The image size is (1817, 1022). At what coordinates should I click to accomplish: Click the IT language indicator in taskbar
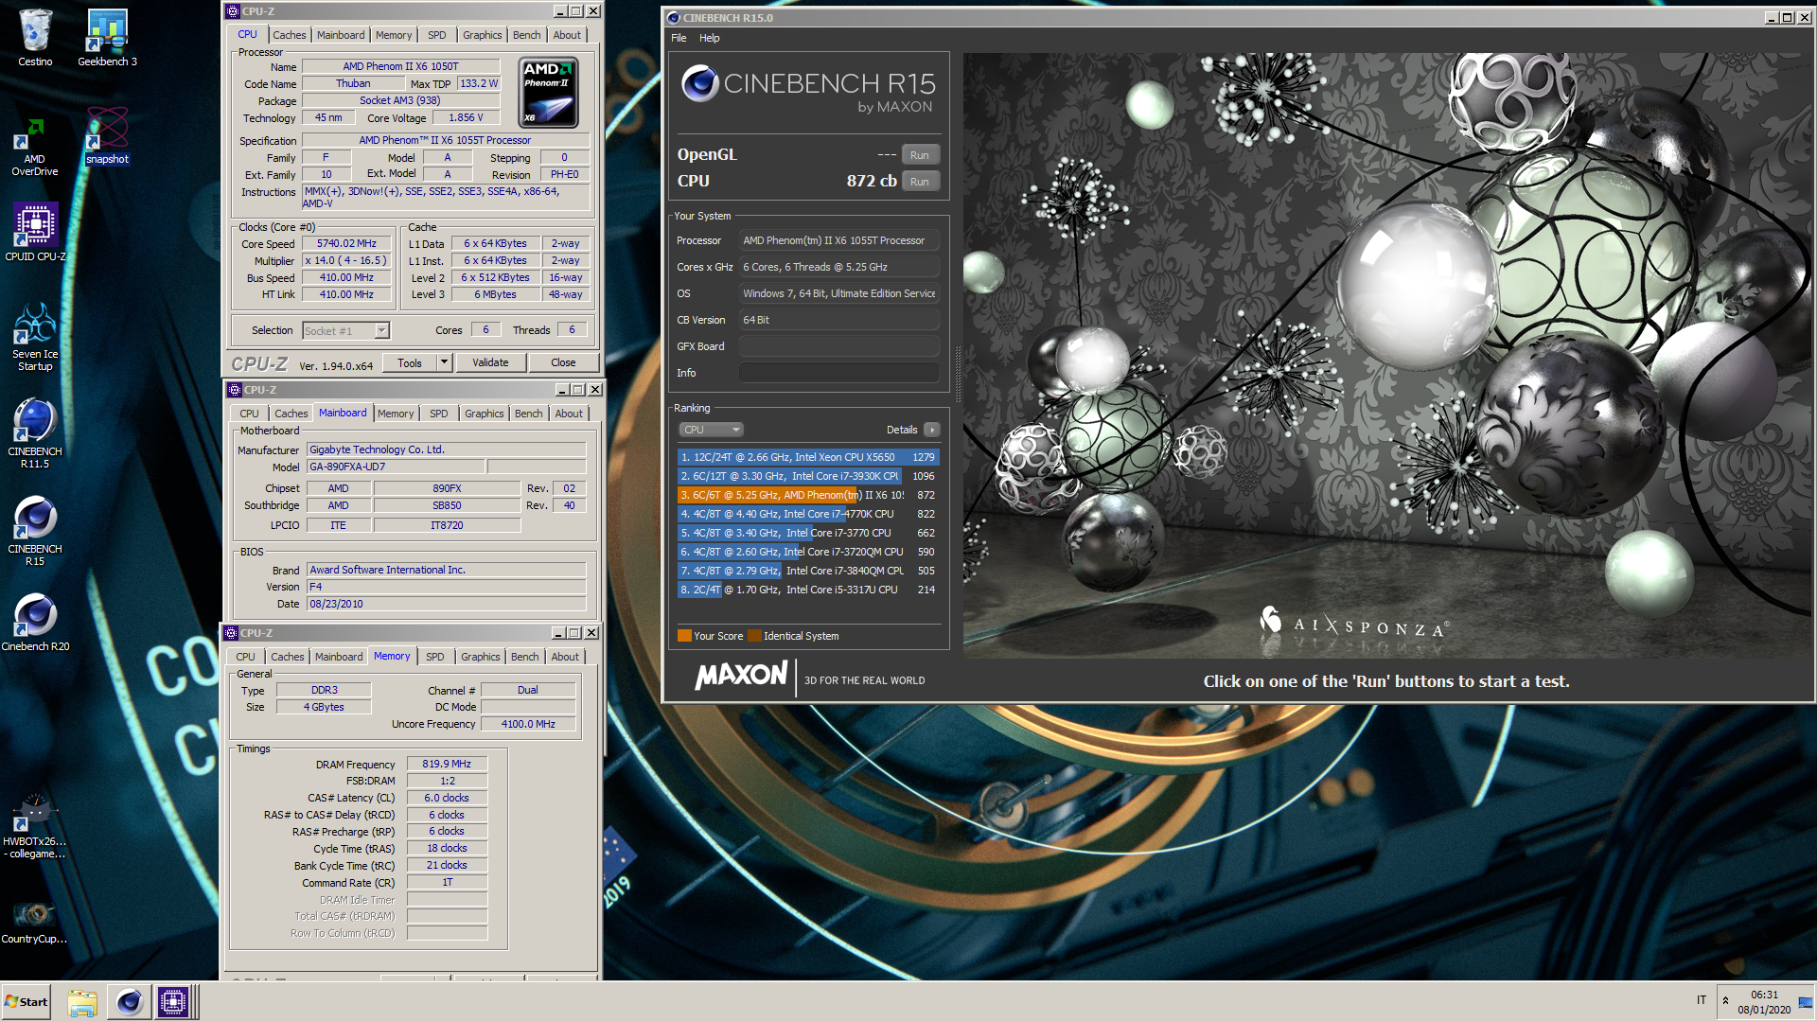pyautogui.click(x=1701, y=1000)
